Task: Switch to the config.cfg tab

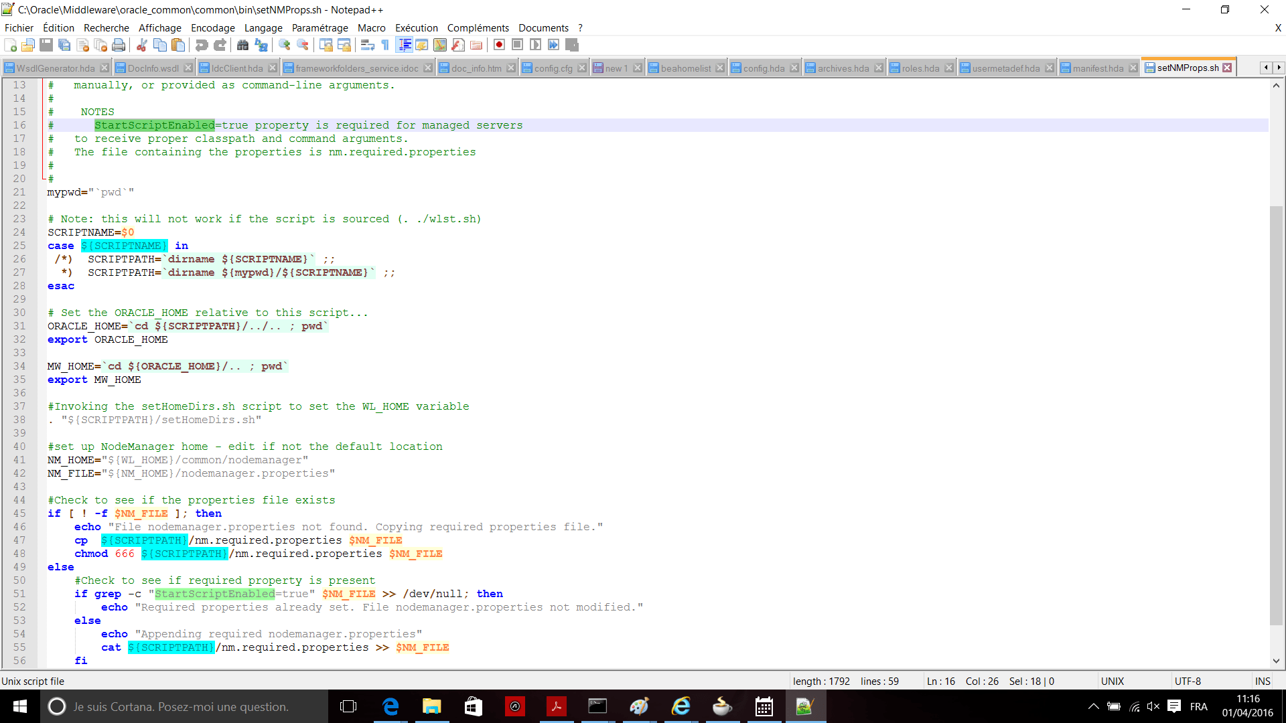Action: pos(553,68)
